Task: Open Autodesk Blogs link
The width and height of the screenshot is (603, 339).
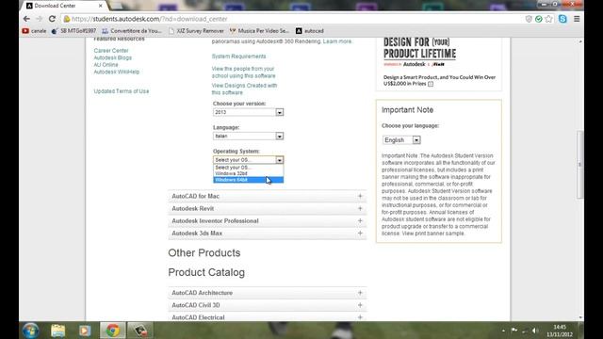Action: click(113, 57)
